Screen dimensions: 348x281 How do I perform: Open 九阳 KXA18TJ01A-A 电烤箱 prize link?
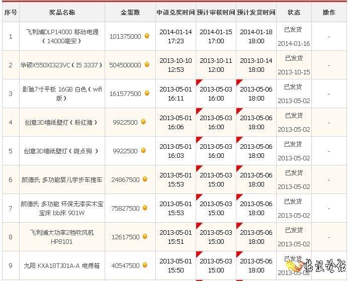[61, 265]
